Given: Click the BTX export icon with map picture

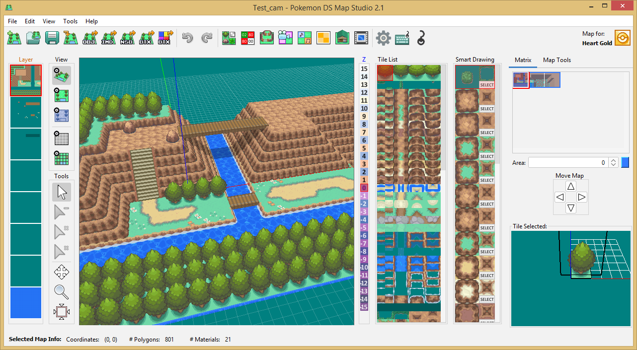Looking at the screenshot, I should click(147, 38).
